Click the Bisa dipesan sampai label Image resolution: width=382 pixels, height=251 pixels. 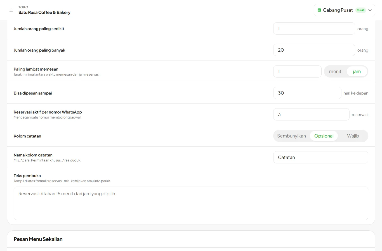33,93
